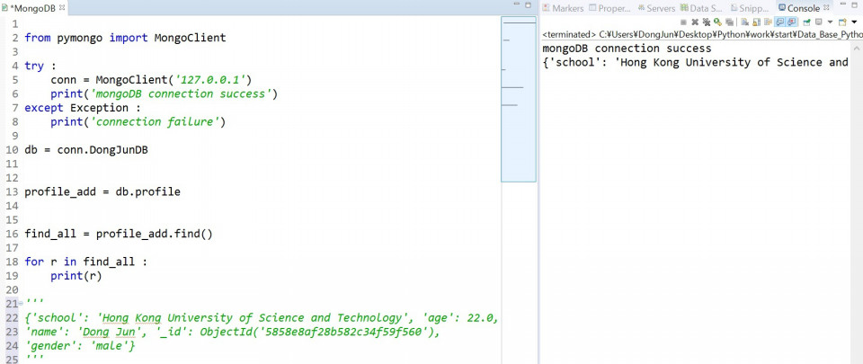Viewport: 863px width, 364px height.
Task: Click the Terminate button in Console toolbar
Action: 683,22
